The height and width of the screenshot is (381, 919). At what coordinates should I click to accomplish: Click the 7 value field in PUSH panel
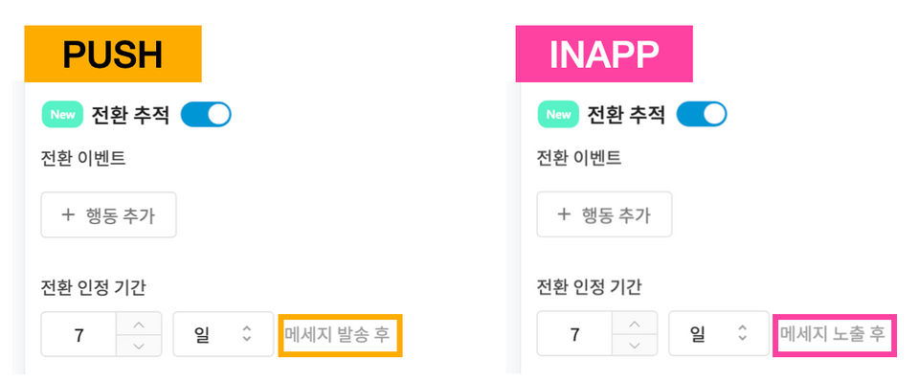coord(79,335)
